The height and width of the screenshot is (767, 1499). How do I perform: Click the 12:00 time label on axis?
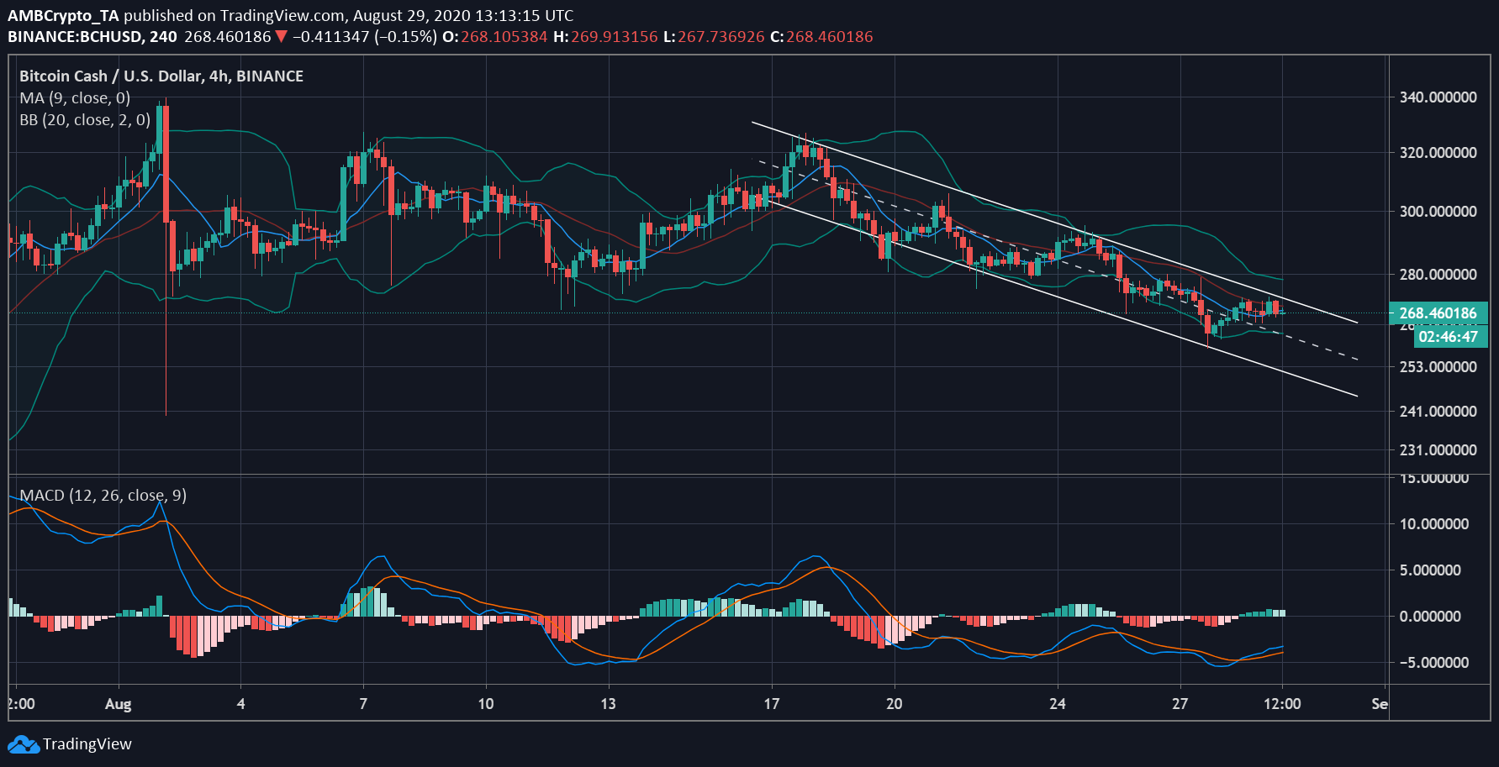1282,704
